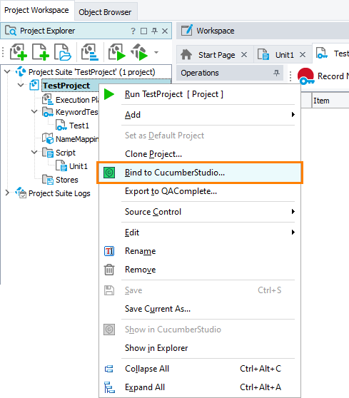This screenshot has width=349, height=398.
Task: Click the Run Project Suite toolbar icon
Action: pyautogui.click(x=139, y=52)
